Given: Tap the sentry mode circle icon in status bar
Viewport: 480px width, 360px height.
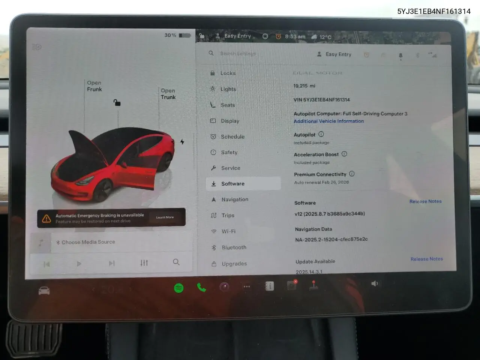Looking at the screenshot, I should (265, 36).
